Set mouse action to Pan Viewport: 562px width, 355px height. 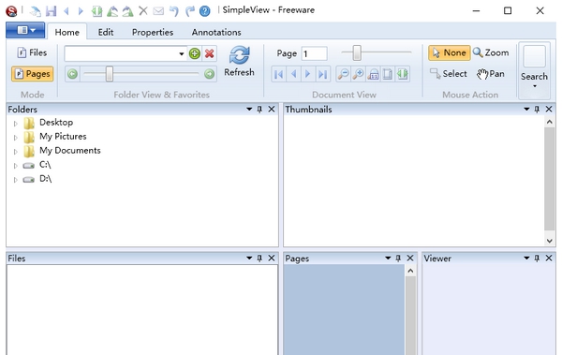click(x=491, y=74)
